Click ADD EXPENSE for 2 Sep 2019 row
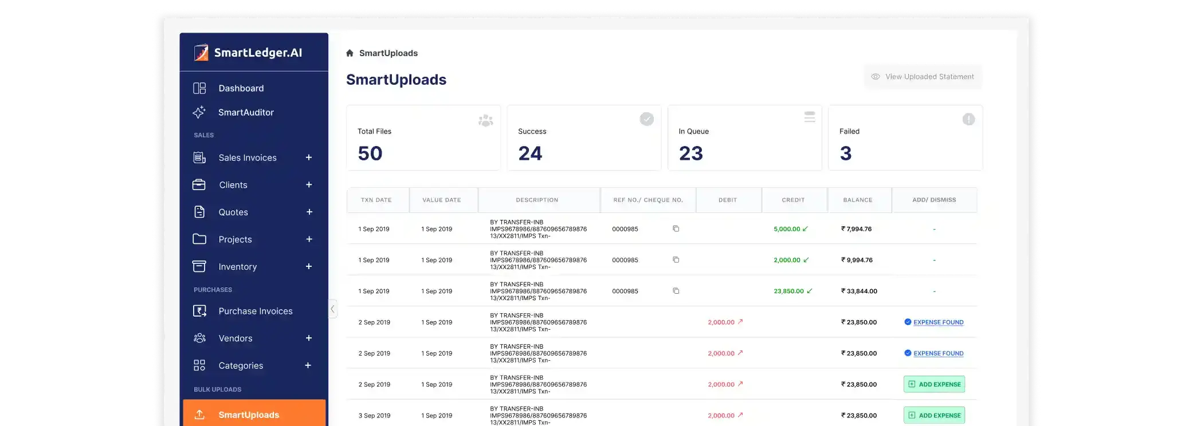Screen dimensions: 1193x426 [935, 384]
